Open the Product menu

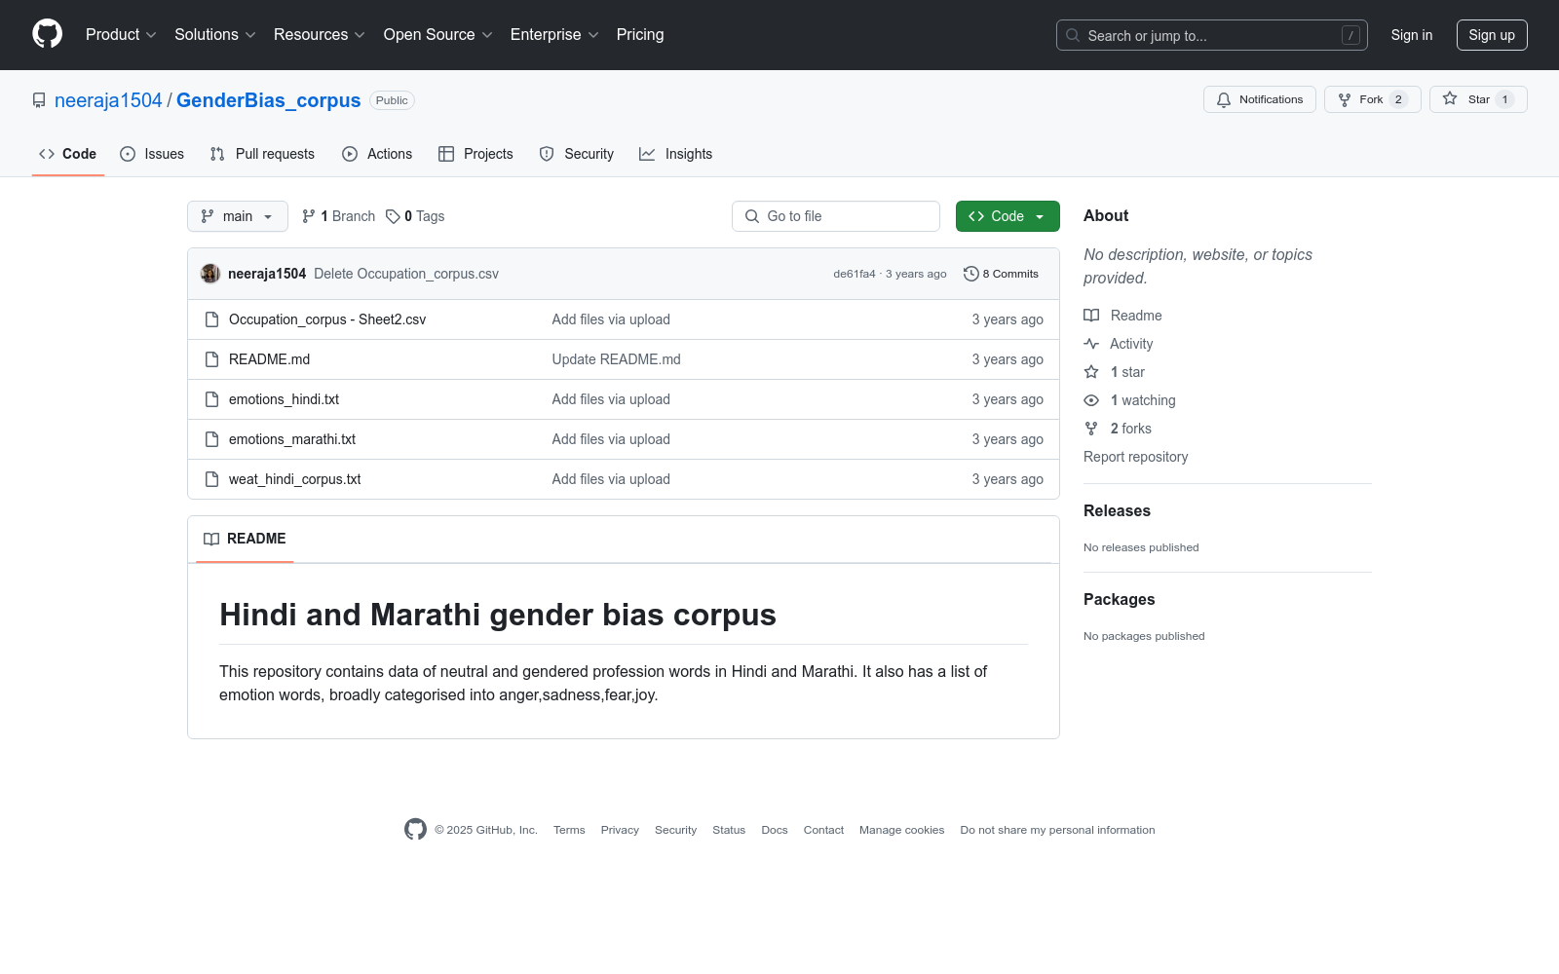coord(121,35)
